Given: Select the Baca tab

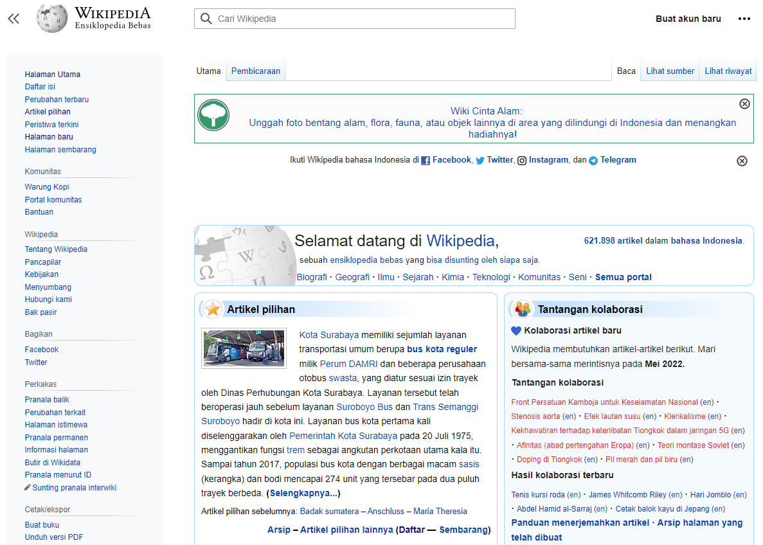Looking at the screenshot, I should click(x=626, y=71).
